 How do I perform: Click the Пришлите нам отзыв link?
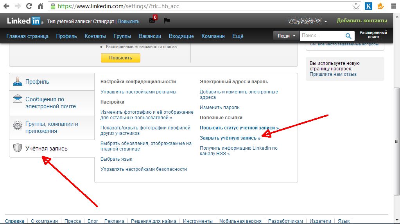[333, 74]
